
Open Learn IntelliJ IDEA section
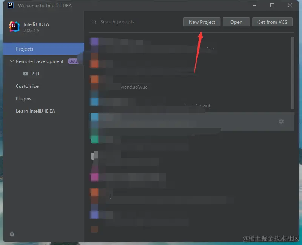[35, 111]
